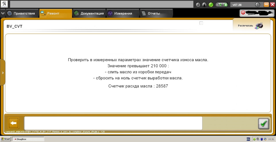Click the download arrow icon in title bar
This screenshot has width=276, height=142.
[x=198, y=5]
